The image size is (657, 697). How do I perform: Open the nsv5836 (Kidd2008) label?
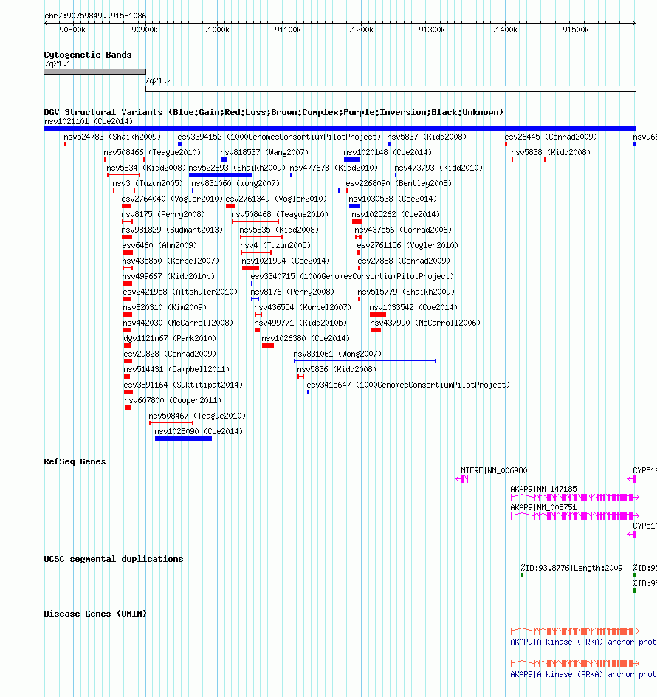(337, 371)
